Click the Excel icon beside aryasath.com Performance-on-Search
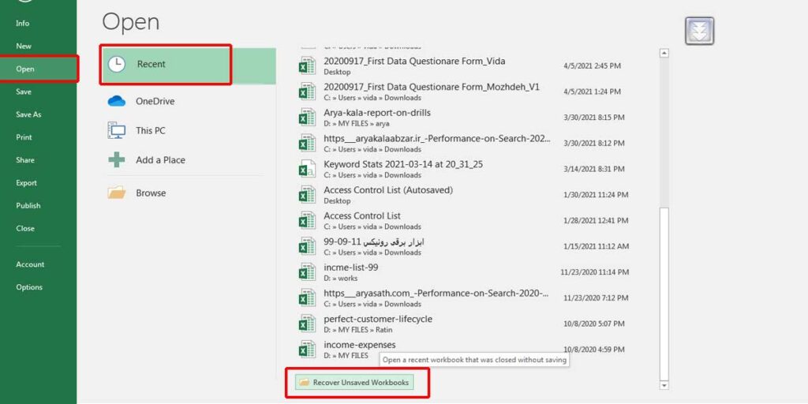This screenshot has width=808, height=404. pyautogui.click(x=307, y=297)
